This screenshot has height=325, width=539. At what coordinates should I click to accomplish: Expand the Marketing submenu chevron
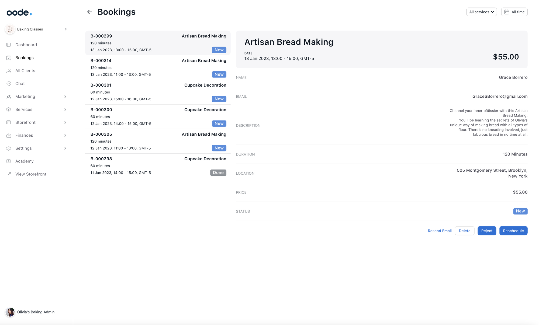(65, 97)
